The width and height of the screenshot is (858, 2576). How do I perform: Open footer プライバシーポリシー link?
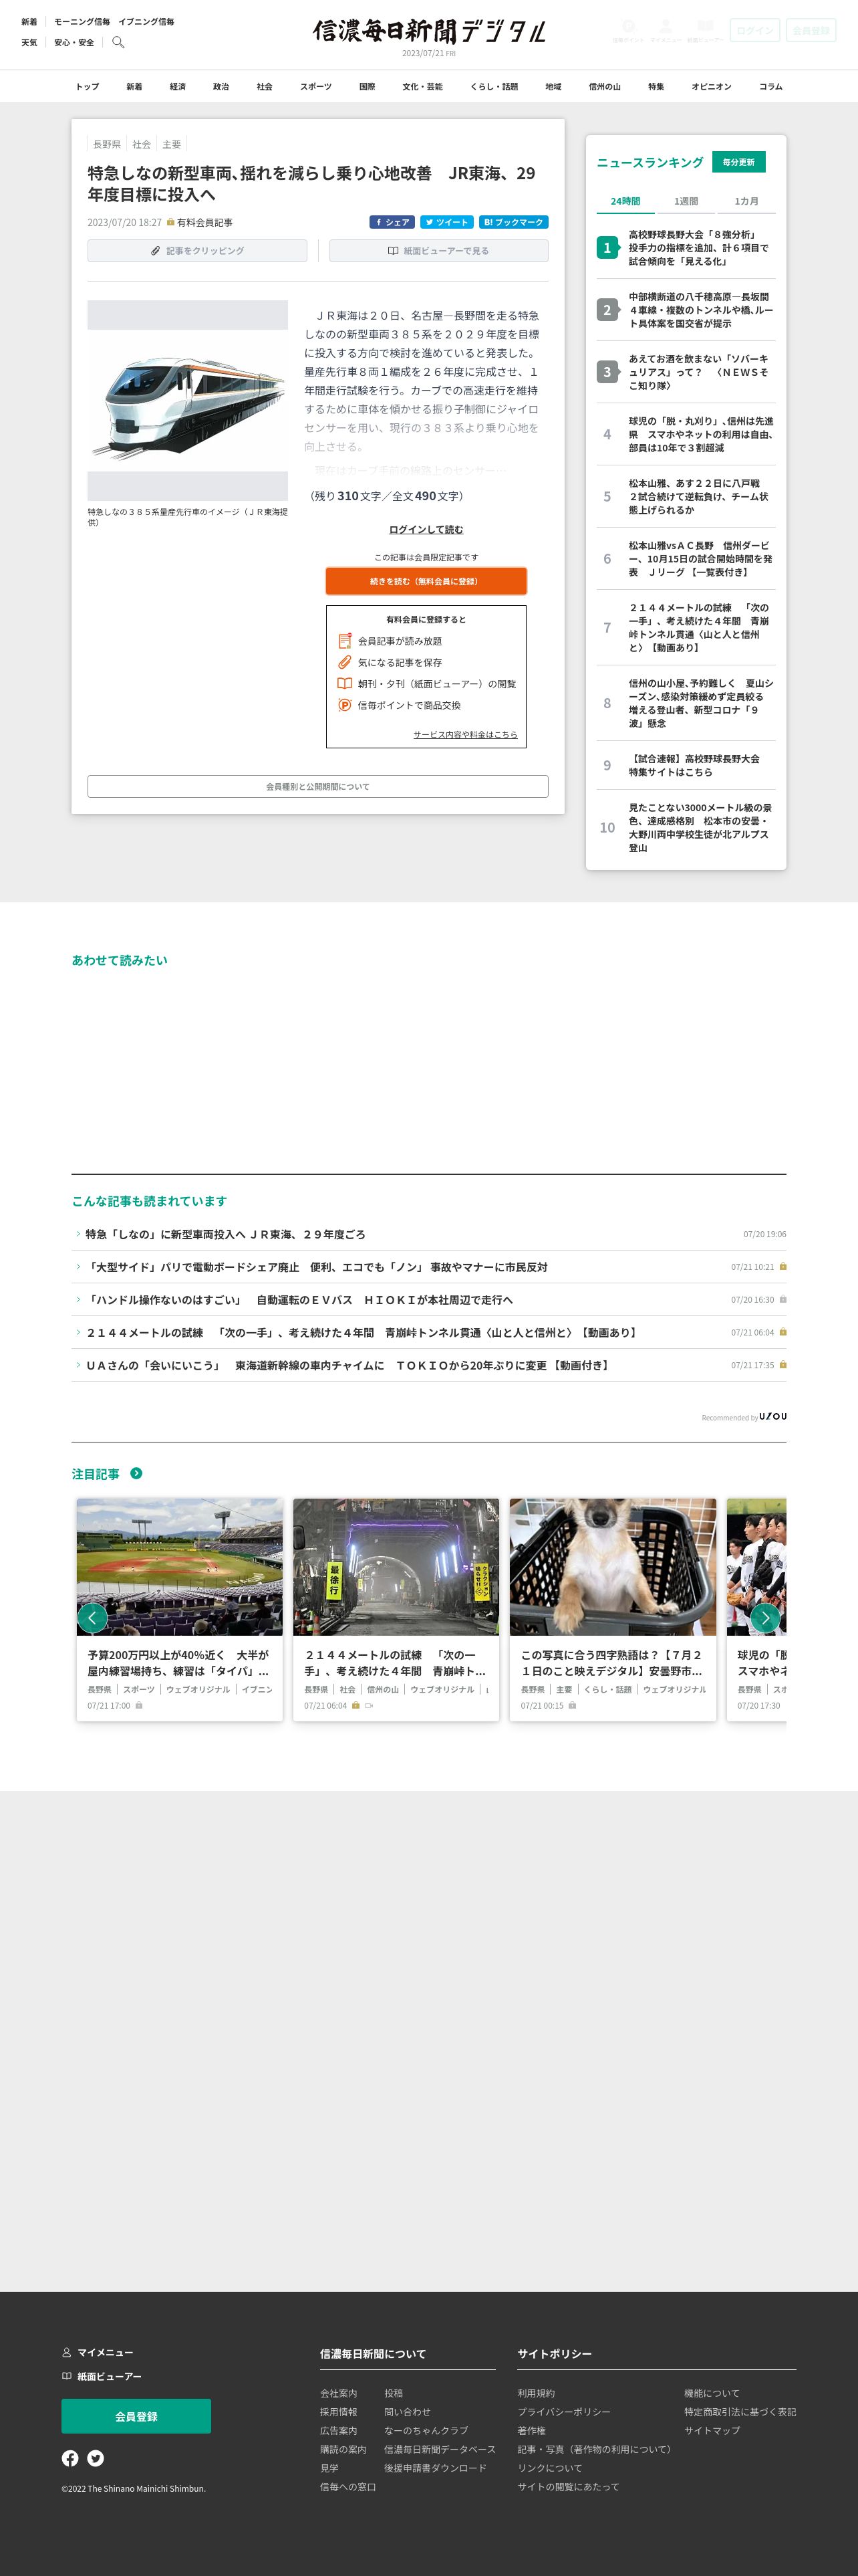[x=563, y=2412]
